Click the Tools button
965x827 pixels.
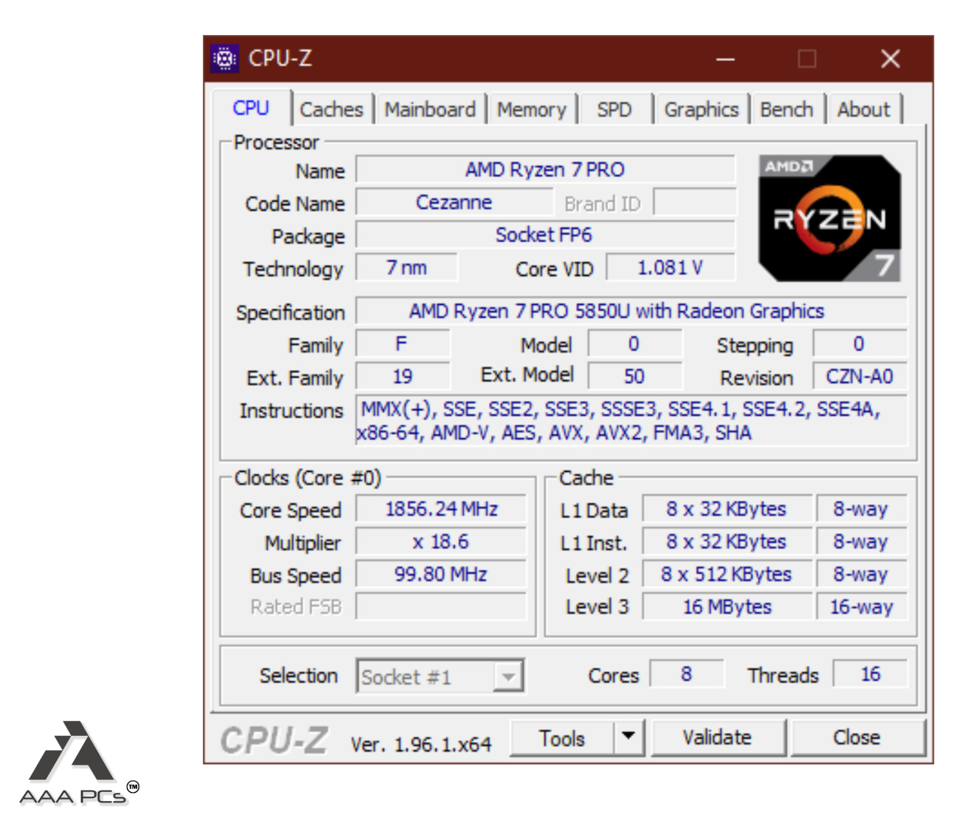coord(562,738)
